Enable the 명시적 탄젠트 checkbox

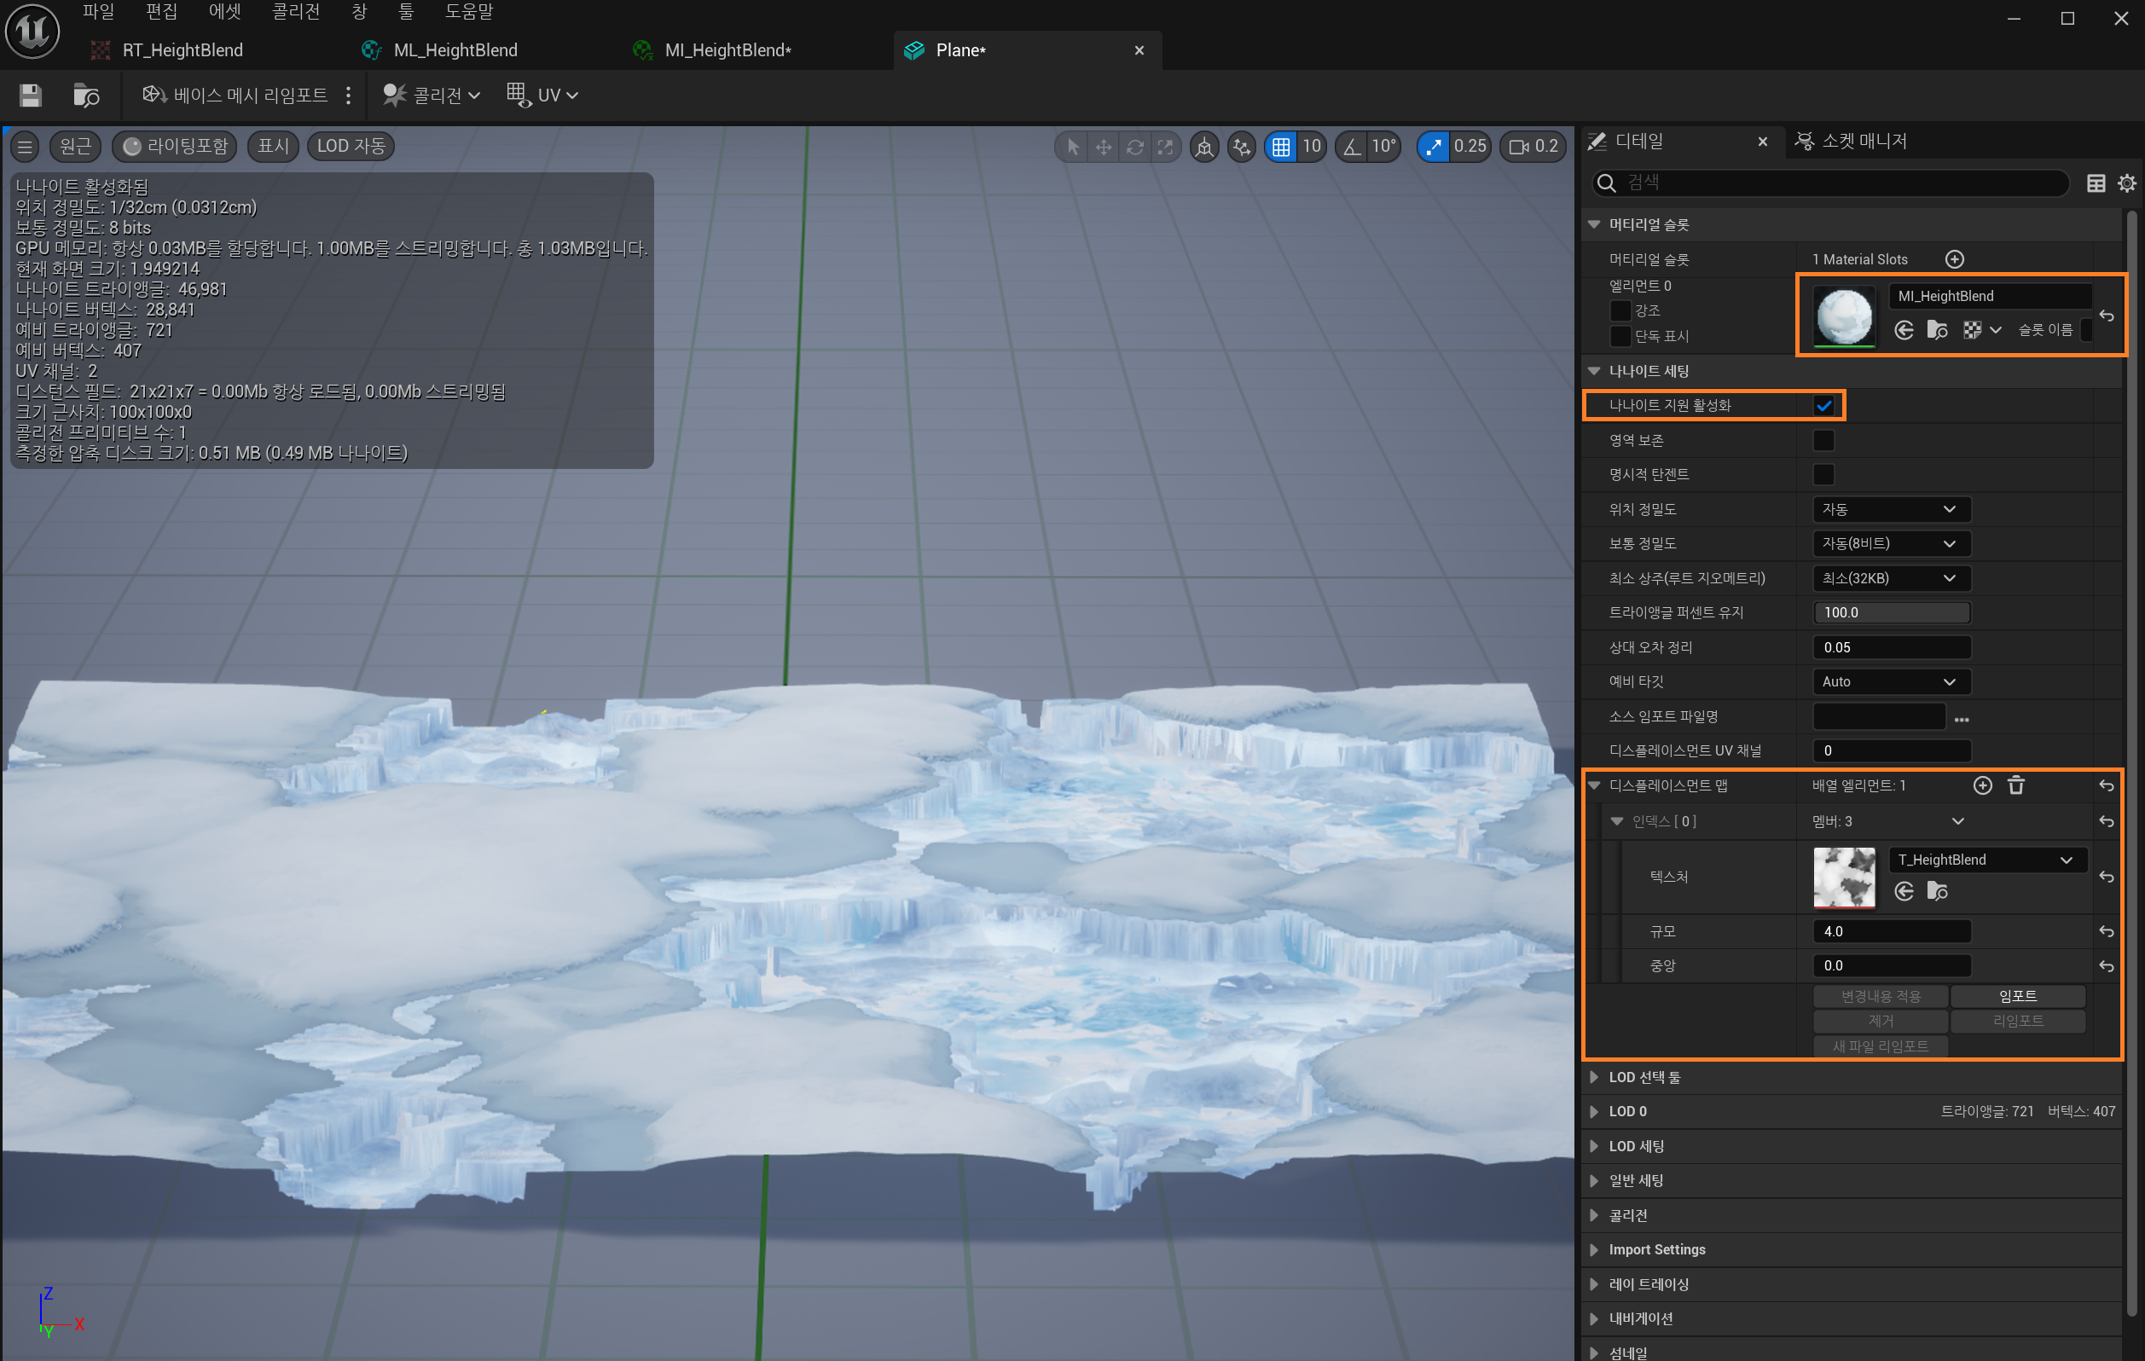coord(1823,475)
